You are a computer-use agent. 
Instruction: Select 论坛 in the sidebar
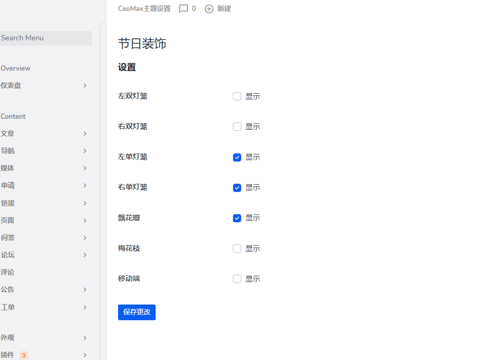point(8,255)
